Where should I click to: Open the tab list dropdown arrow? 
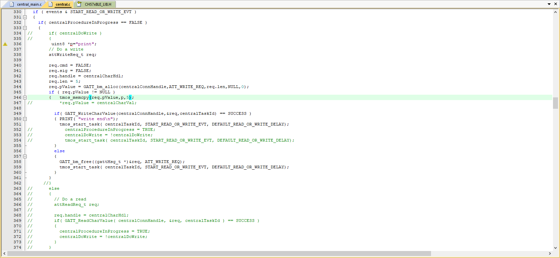[549, 4]
